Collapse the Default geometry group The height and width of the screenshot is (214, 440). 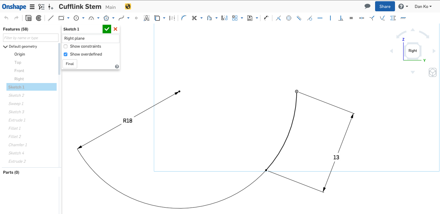click(x=5, y=47)
